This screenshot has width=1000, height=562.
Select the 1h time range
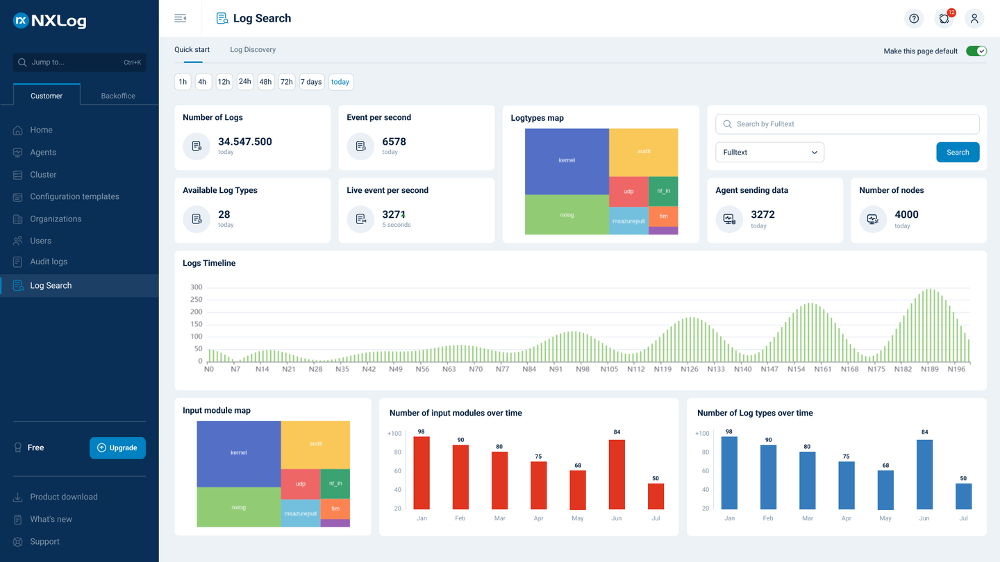tap(183, 82)
